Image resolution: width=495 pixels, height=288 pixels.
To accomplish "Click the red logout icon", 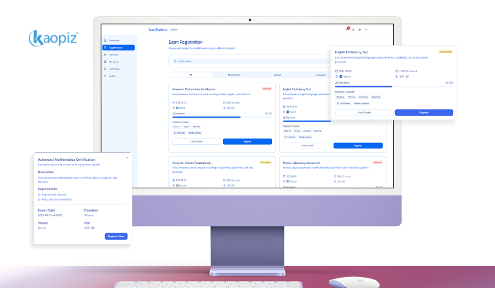I will click(366, 30).
